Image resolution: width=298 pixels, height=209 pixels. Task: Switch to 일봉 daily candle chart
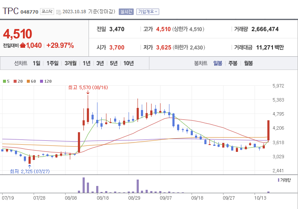click(218, 63)
